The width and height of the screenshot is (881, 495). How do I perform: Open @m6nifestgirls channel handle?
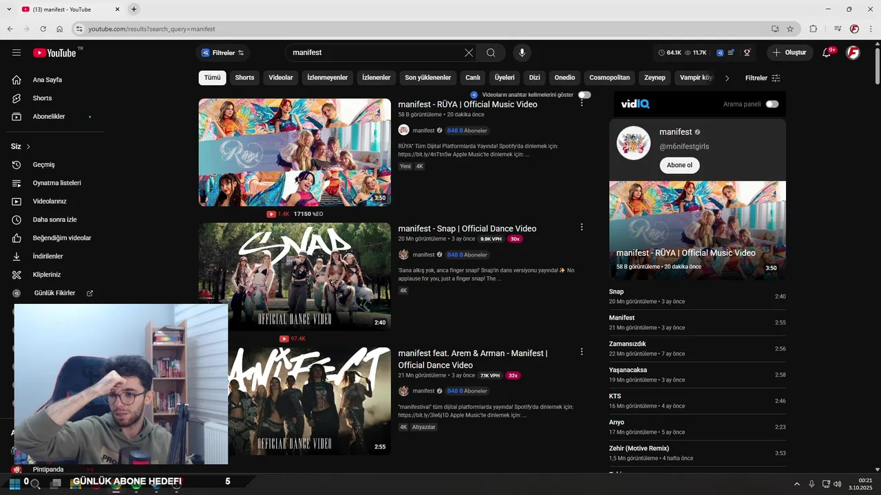pos(684,146)
